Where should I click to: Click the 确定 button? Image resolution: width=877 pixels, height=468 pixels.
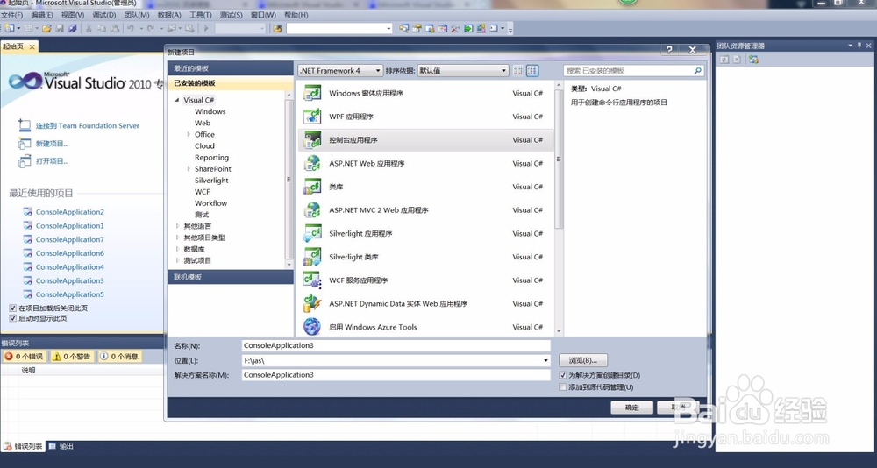pyautogui.click(x=631, y=408)
